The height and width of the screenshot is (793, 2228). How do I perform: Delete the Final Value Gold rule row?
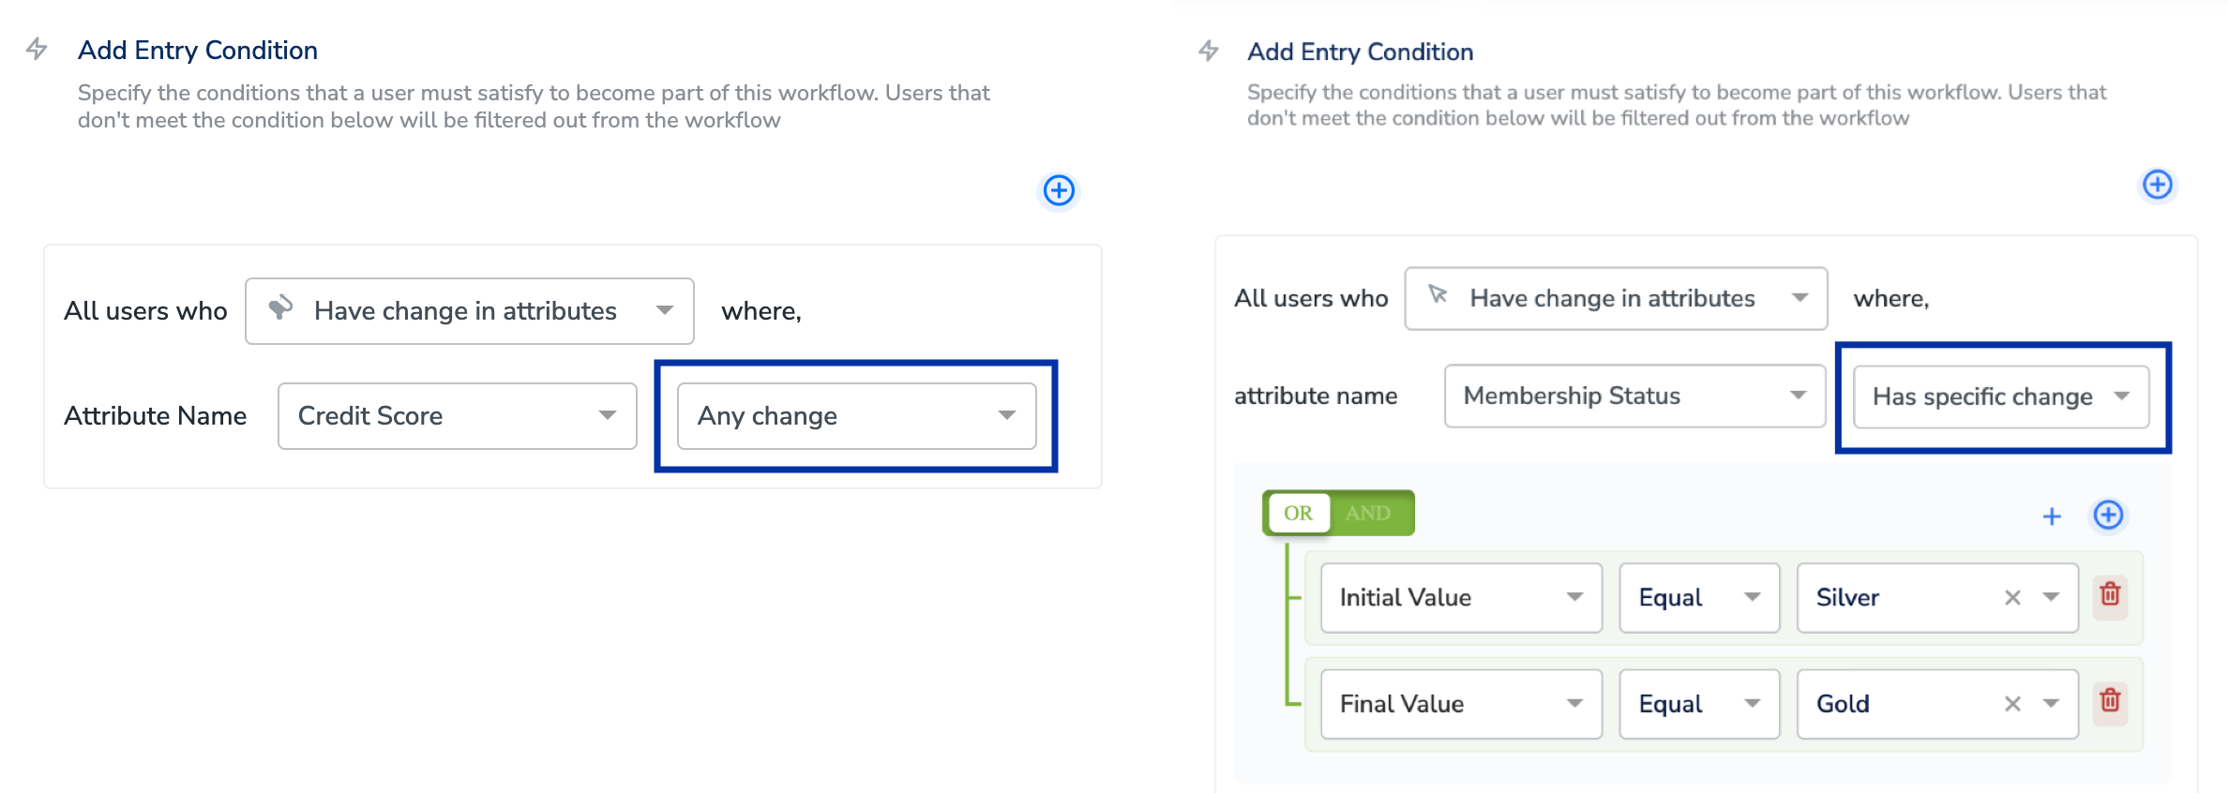click(x=2110, y=700)
